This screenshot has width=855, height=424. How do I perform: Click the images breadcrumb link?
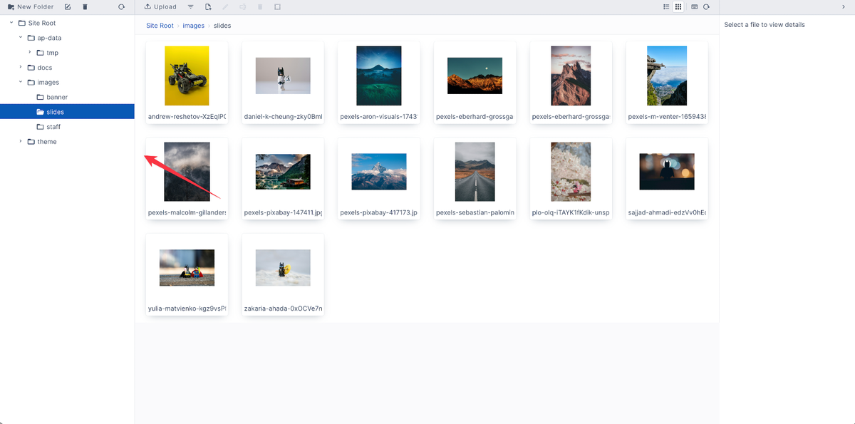click(193, 25)
